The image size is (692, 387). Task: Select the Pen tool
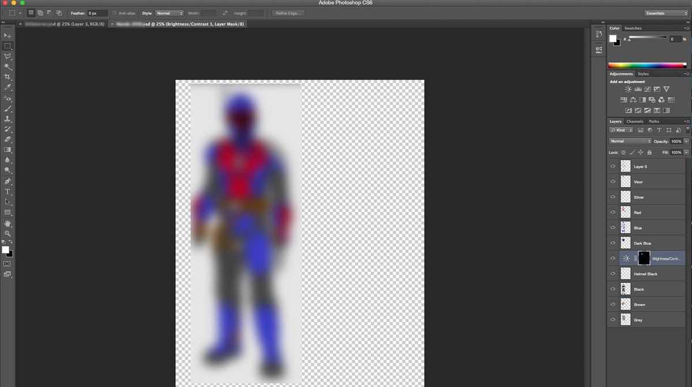[7, 181]
